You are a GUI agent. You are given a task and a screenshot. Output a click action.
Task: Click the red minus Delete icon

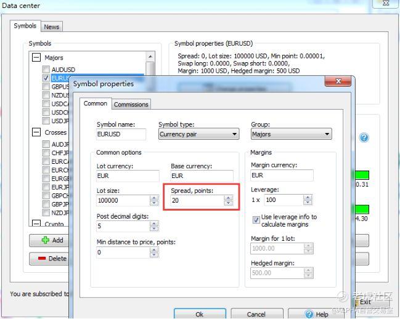click(x=42, y=259)
